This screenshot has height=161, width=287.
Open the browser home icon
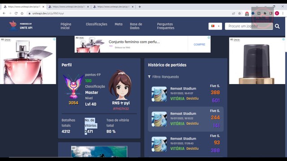pyautogui.click(x=22, y=13)
